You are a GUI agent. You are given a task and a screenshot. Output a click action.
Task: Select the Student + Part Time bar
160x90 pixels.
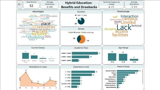pyautogui.click(x=25, y=56)
